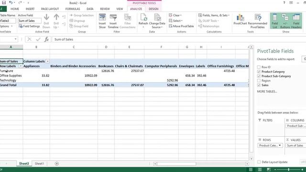This screenshot has width=306, height=172.
Task: Uncheck the Product Category field checkbox
Action: tap(259, 72)
